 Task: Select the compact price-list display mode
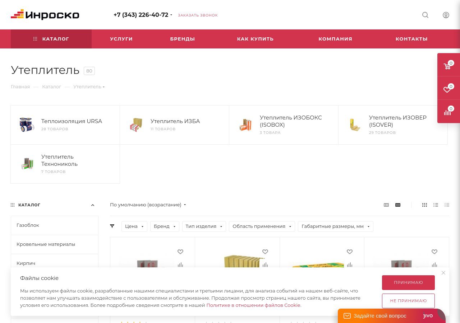click(x=447, y=205)
